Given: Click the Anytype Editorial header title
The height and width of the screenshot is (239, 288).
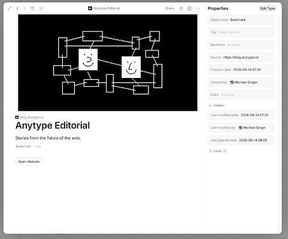Looking at the screenshot, I should 104,8.
